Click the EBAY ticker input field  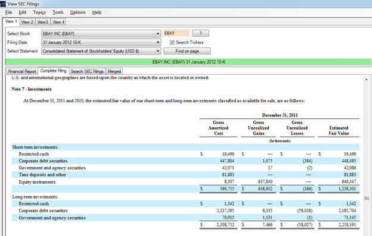click(x=176, y=33)
